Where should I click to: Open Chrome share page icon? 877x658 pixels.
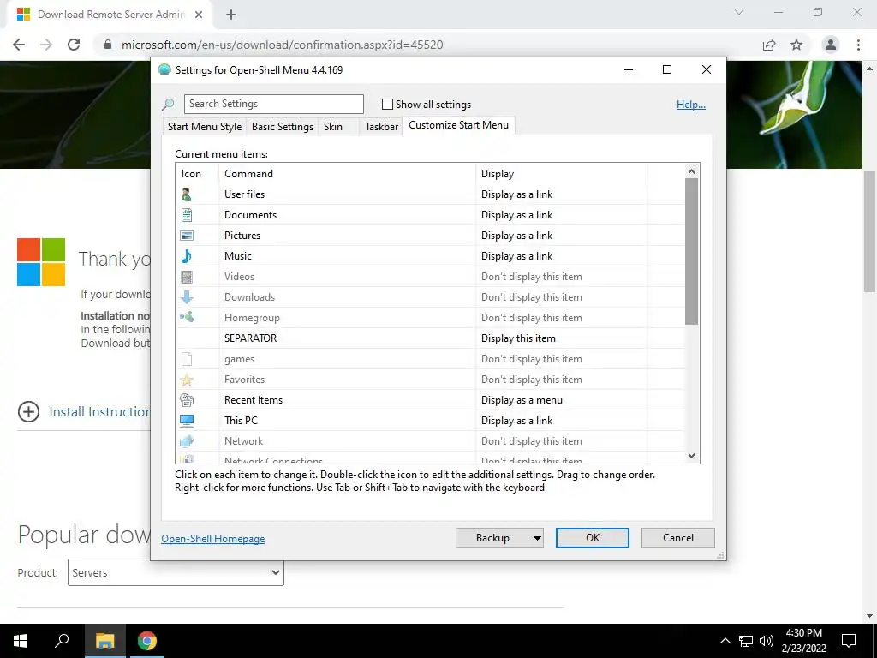click(x=769, y=45)
